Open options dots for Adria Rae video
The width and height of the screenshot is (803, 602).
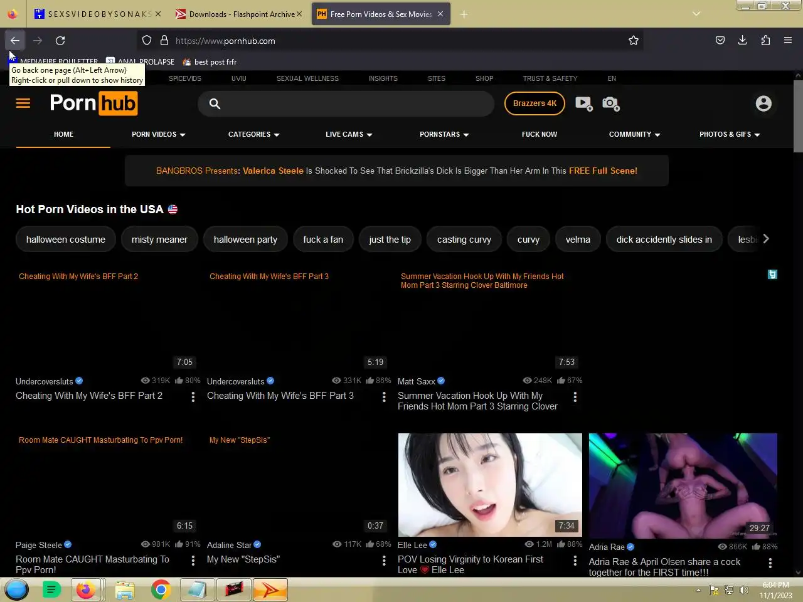tap(770, 563)
